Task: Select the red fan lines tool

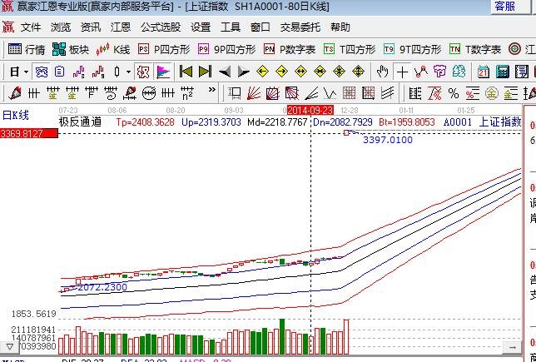Action: [x=253, y=92]
